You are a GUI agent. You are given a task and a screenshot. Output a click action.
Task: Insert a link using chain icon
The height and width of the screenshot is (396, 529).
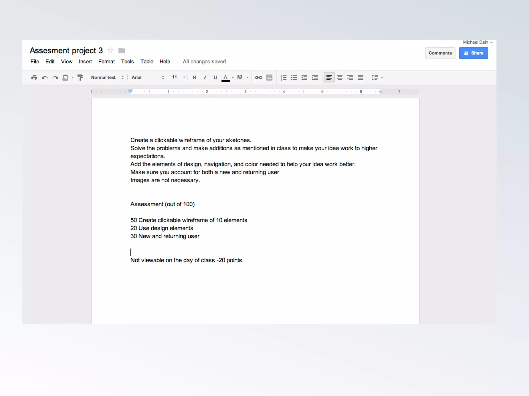pyautogui.click(x=258, y=78)
